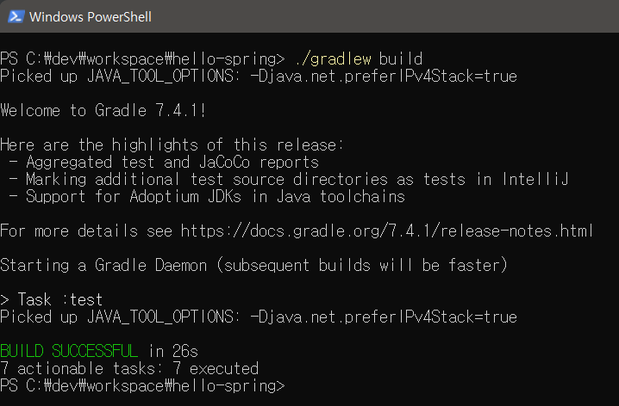Click the 7 actionable tasks: 7 executed line
This screenshot has width=619, height=406.
tap(129, 369)
